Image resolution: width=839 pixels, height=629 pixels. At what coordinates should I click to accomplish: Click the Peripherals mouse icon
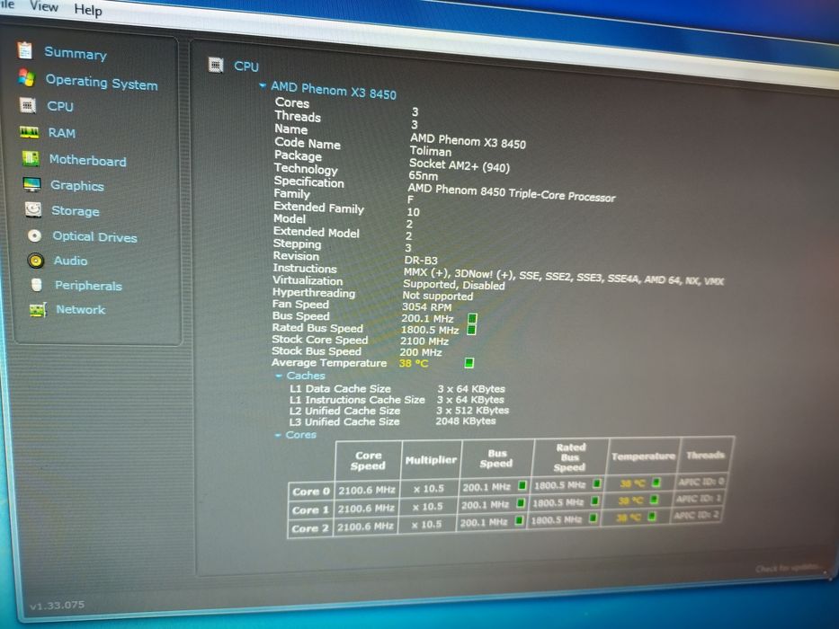point(36,285)
